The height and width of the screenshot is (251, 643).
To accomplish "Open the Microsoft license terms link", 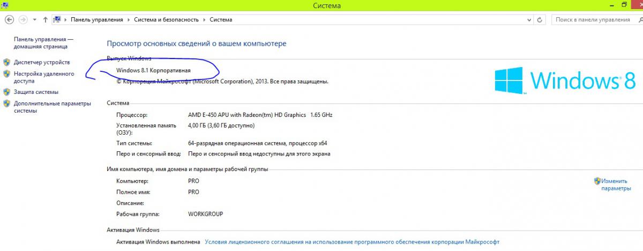I will click(x=352, y=242).
